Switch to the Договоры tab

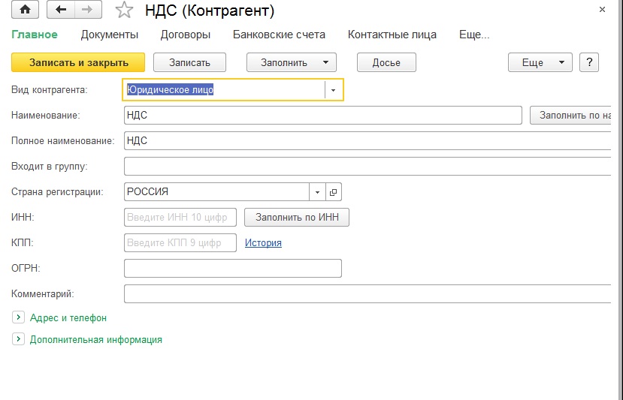pyautogui.click(x=186, y=35)
